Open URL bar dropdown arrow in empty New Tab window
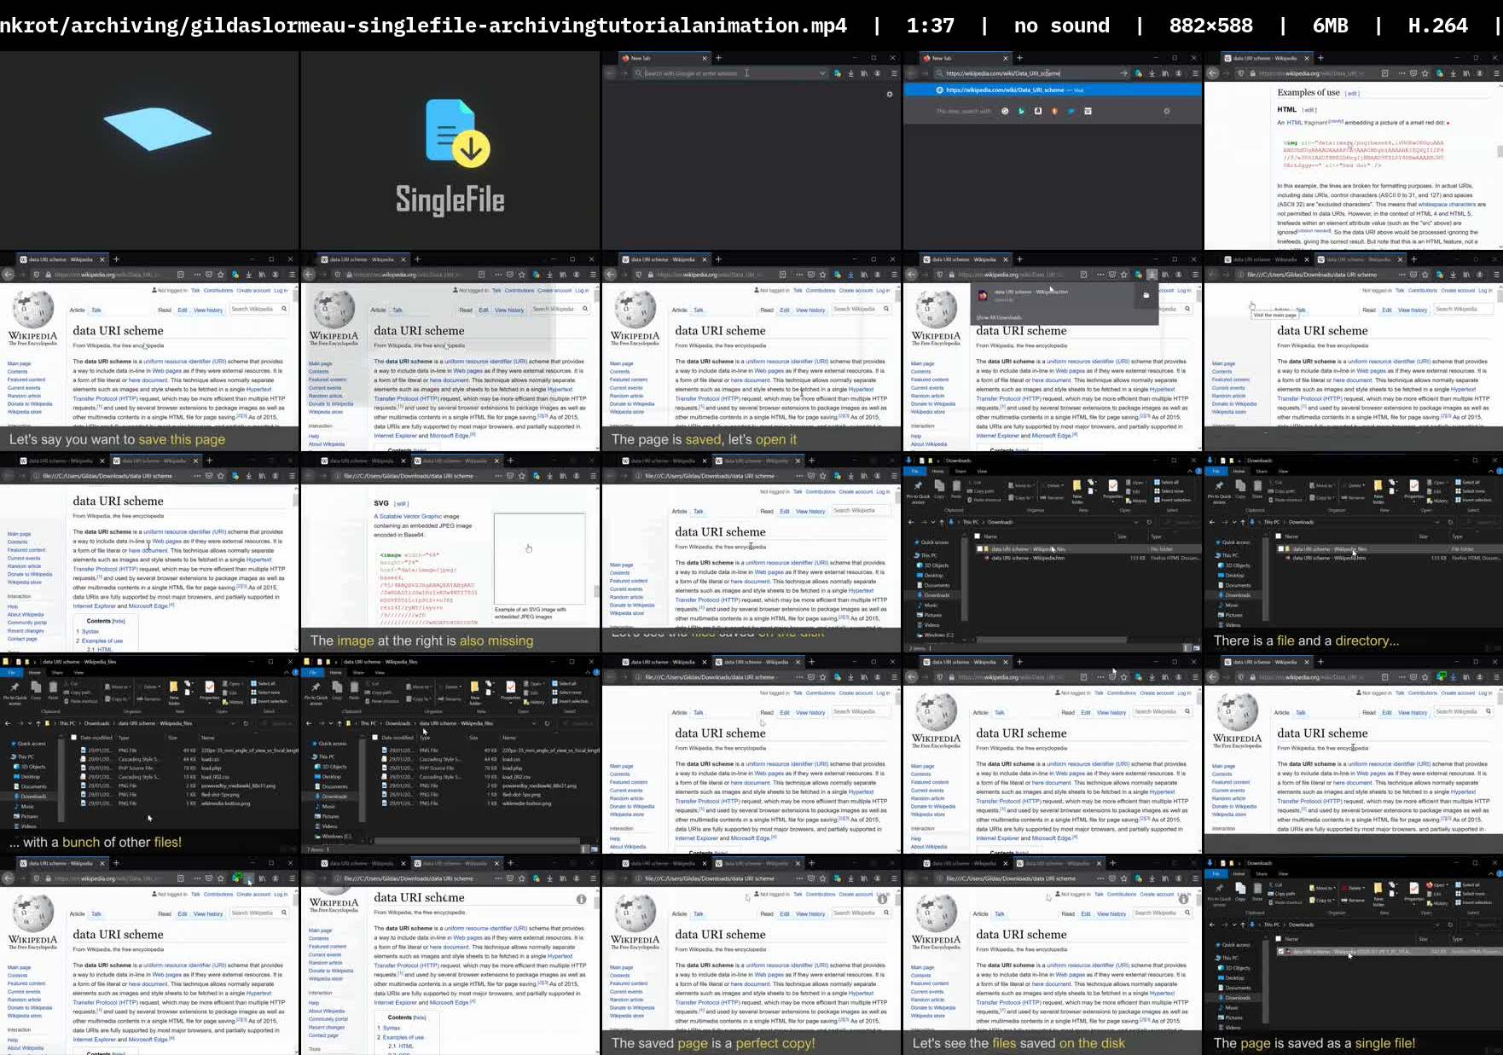This screenshot has width=1503, height=1055. click(x=822, y=73)
